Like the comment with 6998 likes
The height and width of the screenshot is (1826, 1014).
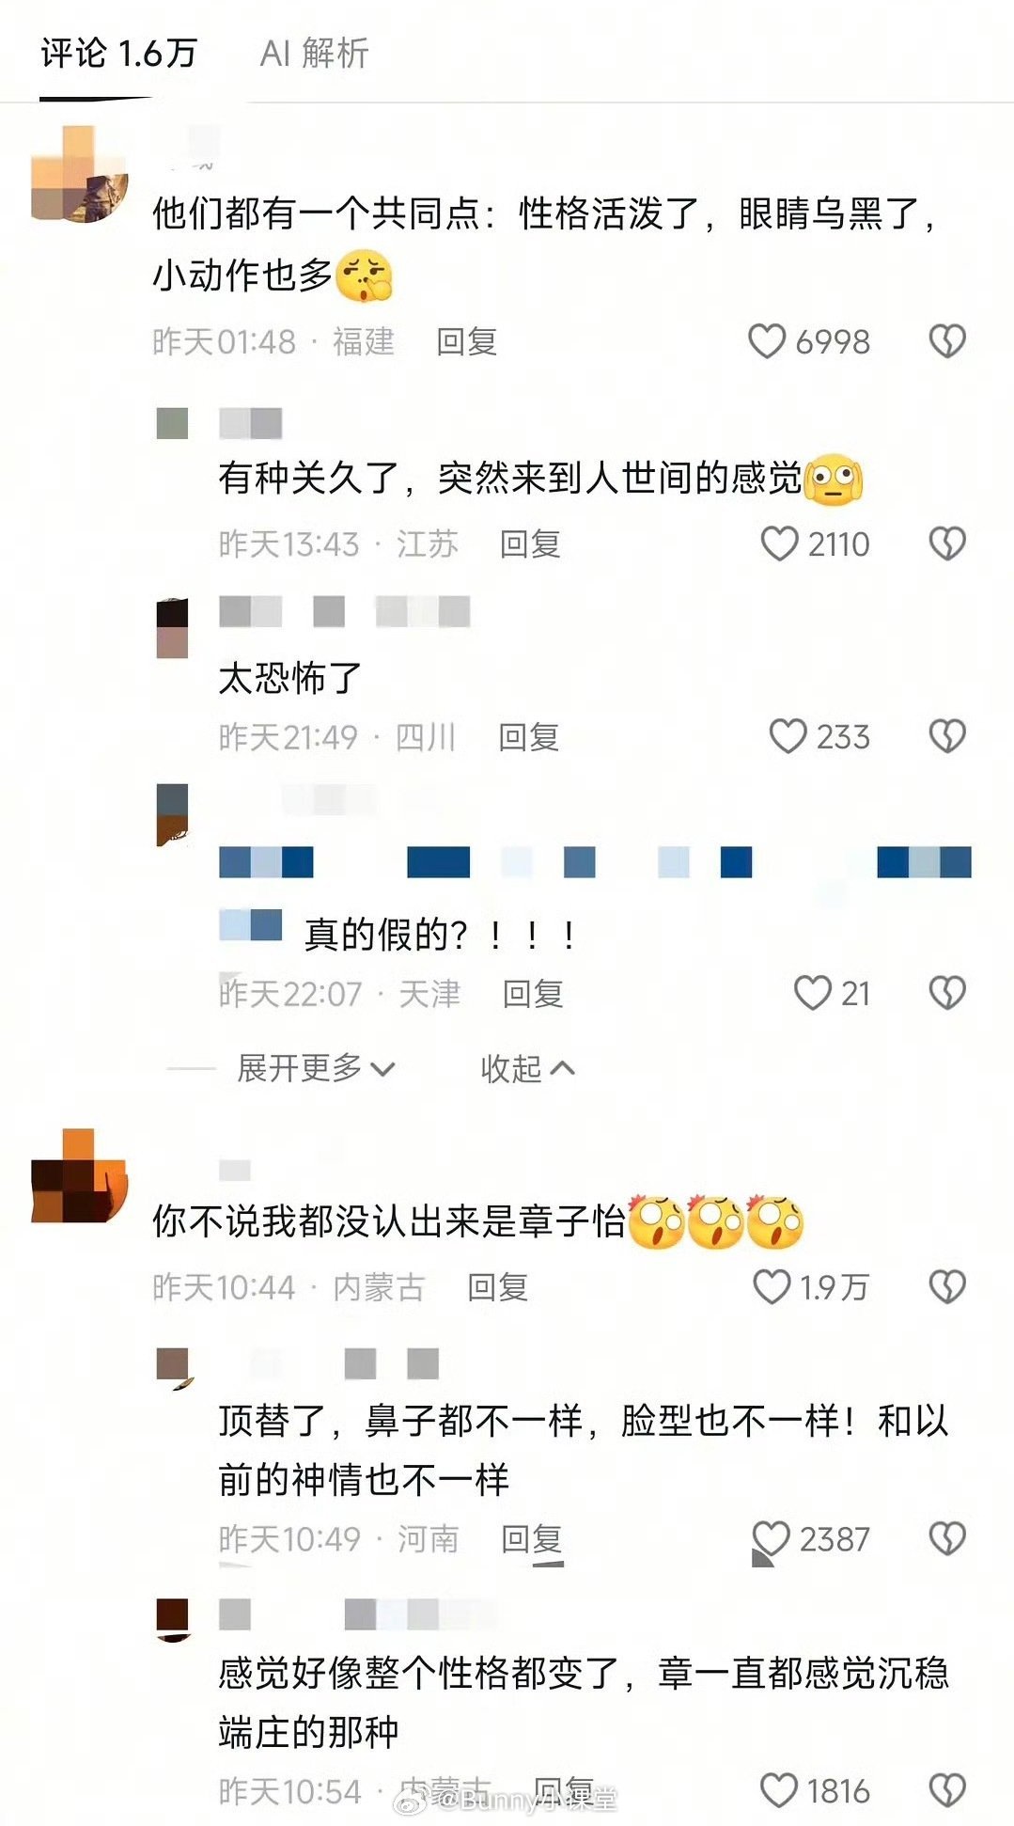[x=766, y=341]
